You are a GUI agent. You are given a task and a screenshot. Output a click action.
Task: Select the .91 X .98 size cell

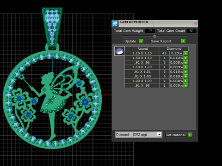142,86
